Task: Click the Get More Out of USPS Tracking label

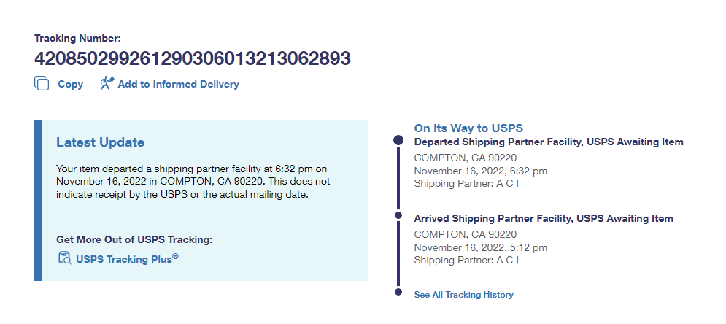Action: click(x=134, y=239)
